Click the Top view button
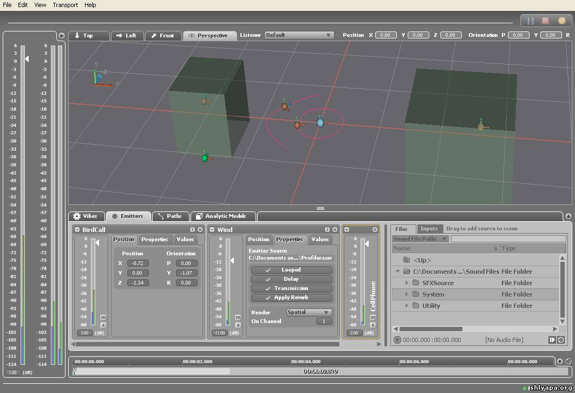The width and height of the screenshot is (575, 393). [83, 36]
